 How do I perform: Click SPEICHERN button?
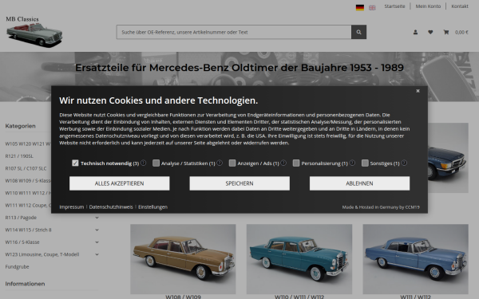239,183
